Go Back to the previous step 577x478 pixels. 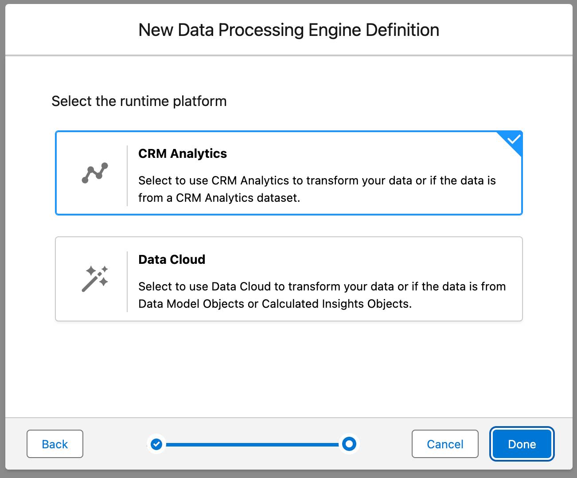[x=55, y=444]
